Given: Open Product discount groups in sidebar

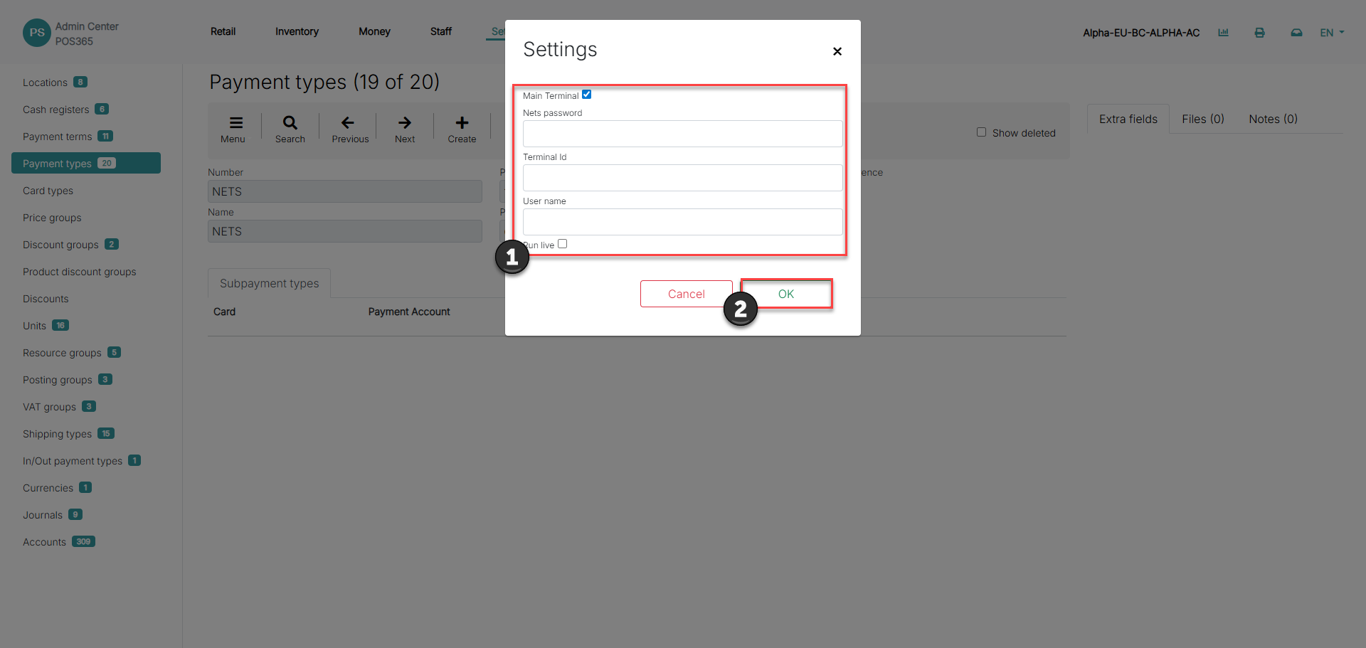Looking at the screenshot, I should click(x=79, y=272).
